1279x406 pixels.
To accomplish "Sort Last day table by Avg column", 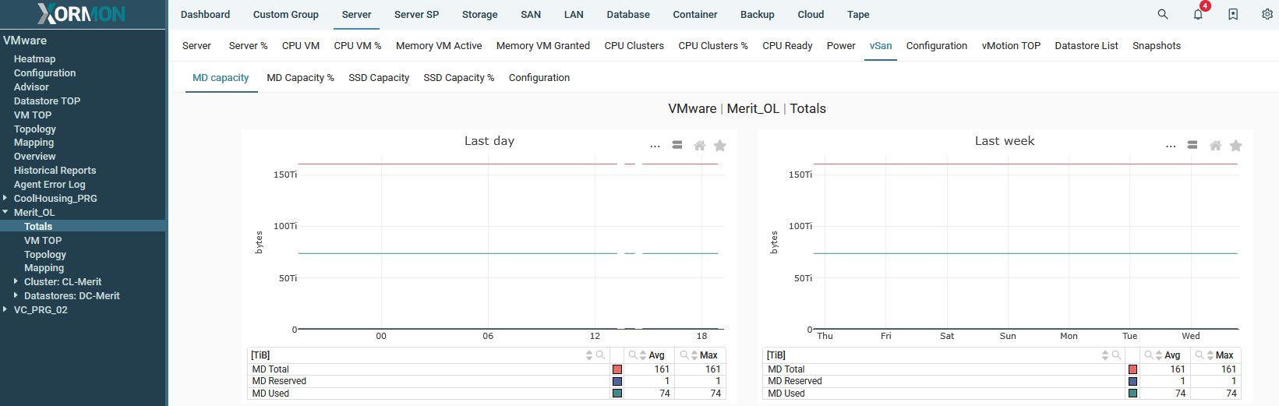I will pyautogui.click(x=643, y=355).
